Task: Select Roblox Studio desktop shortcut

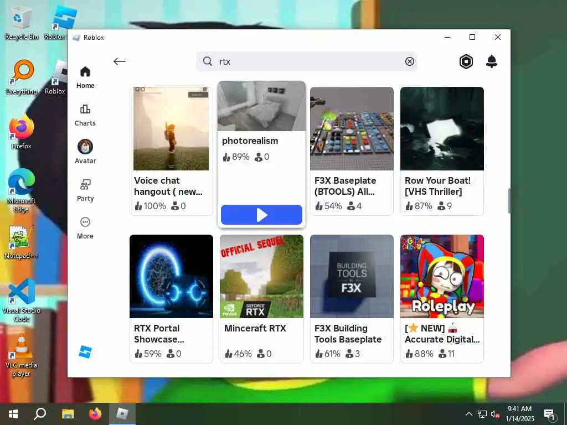Action: pos(60,22)
